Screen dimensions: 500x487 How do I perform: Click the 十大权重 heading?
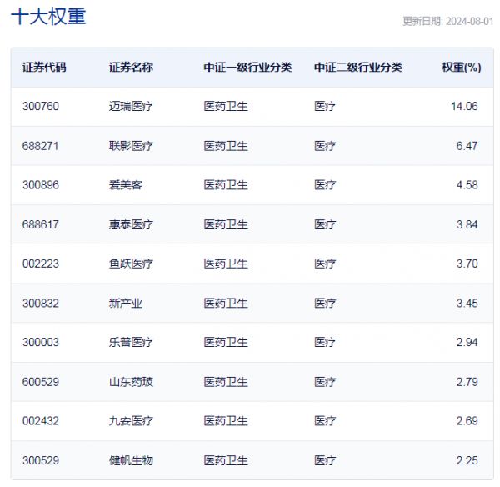click(x=48, y=17)
